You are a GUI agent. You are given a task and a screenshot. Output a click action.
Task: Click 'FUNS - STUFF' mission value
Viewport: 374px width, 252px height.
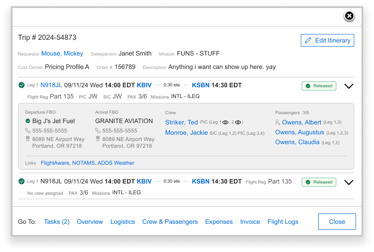(198, 54)
